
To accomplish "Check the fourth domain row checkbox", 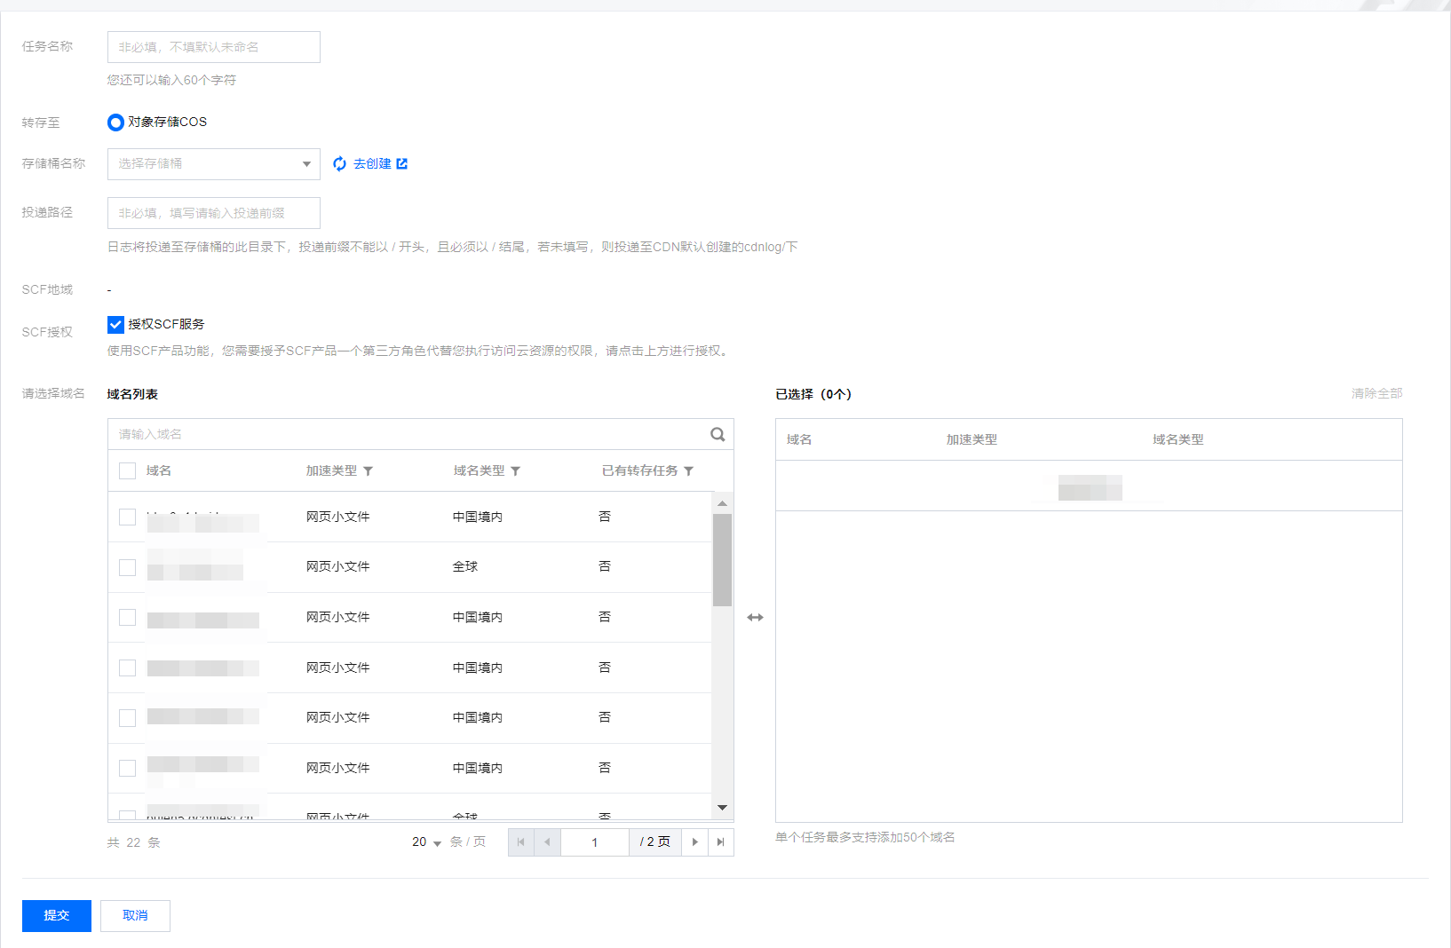I will pyautogui.click(x=127, y=668).
